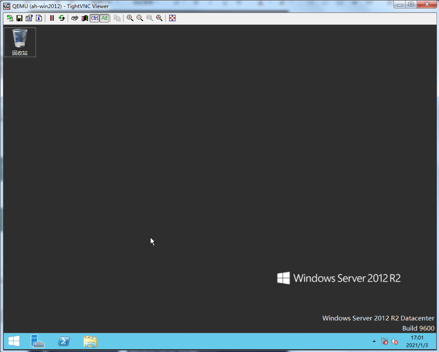Click the Refresh Screen green arrows icon
Image resolution: width=439 pixels, height=352 pixels.
tap(62, 18)
